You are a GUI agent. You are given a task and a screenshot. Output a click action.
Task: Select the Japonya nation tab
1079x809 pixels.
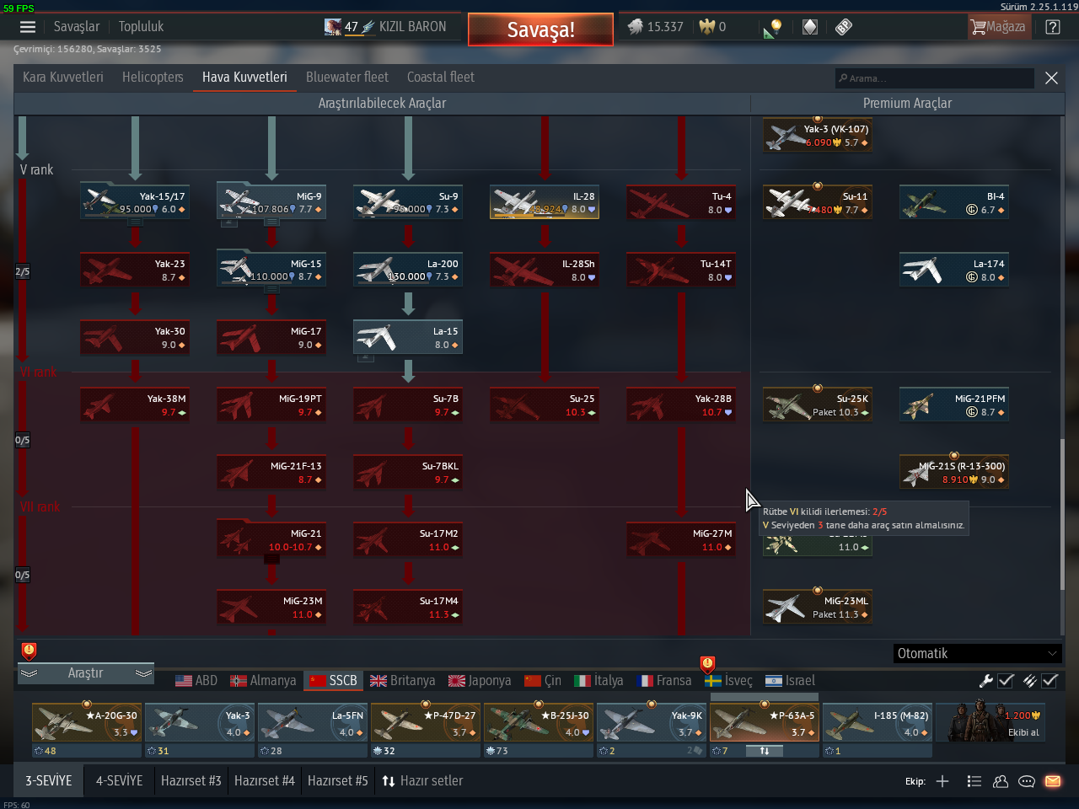480,681
